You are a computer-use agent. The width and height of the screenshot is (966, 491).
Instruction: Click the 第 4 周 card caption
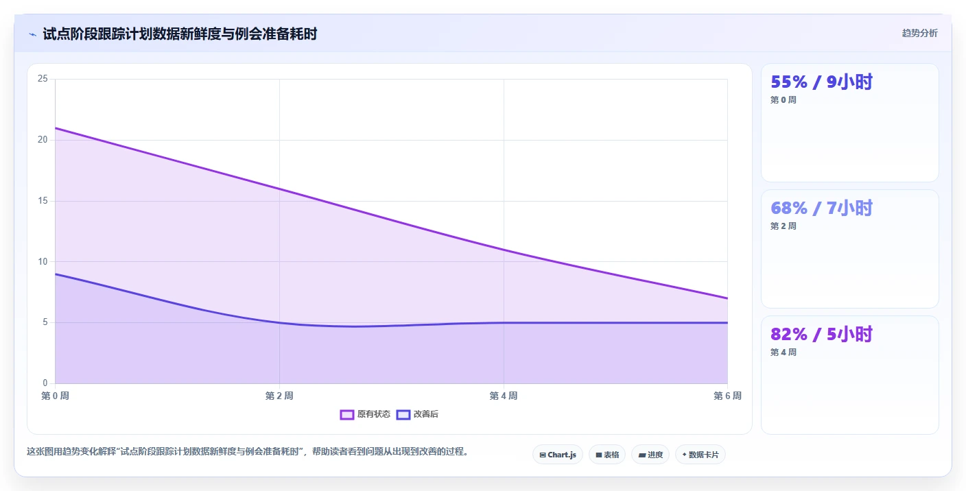pyautogui.click(x=784, y=352)
